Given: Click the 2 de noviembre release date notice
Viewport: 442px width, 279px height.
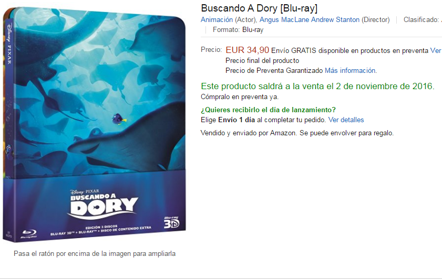Looking at the screenshot, I should click(x=317, y=86).
